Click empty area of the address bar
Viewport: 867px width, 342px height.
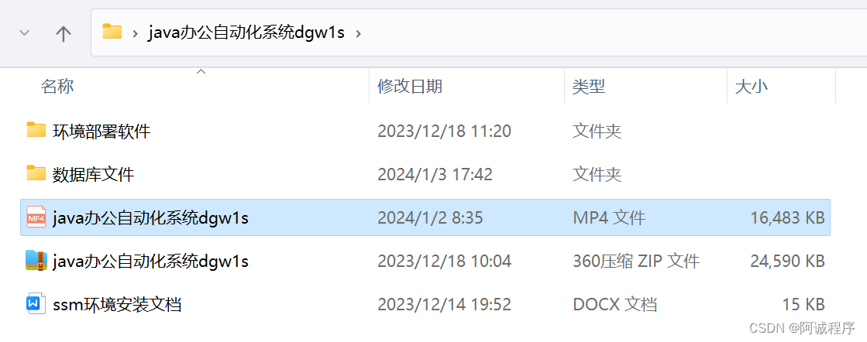(608, 33)
